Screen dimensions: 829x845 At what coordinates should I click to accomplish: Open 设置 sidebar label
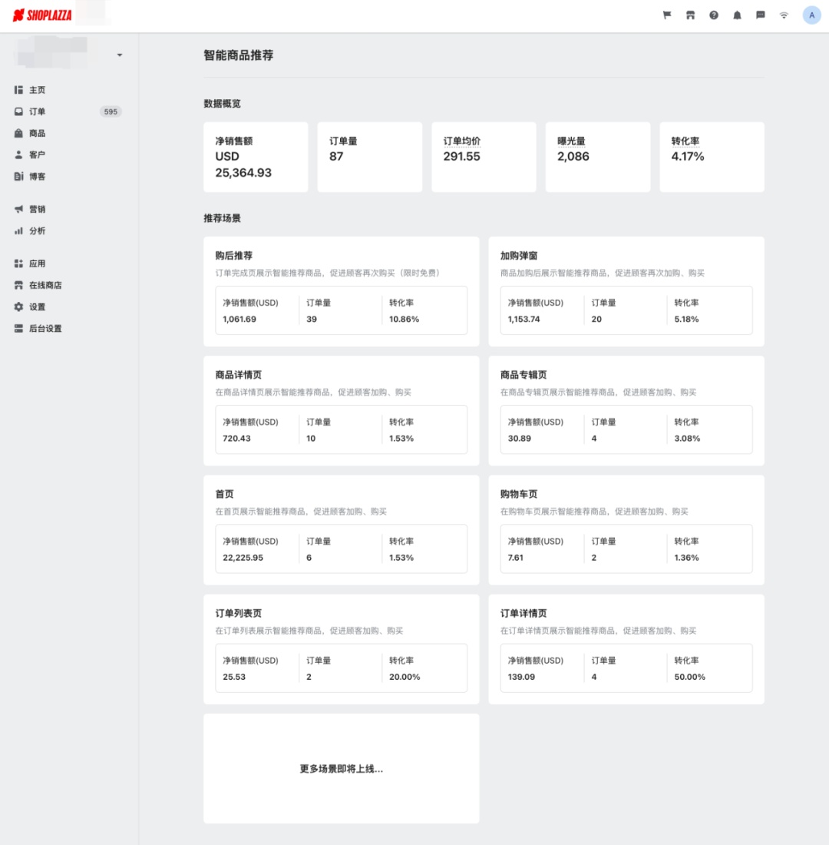pyautogui.click(x=37, y=307)
